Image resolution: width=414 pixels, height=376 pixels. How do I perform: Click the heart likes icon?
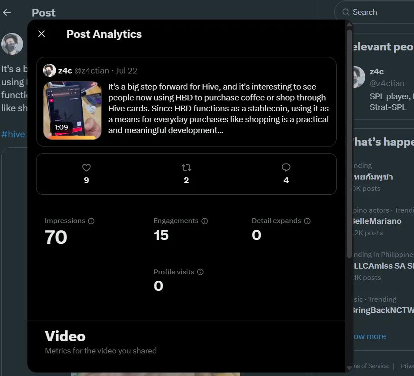pos(87,167)
